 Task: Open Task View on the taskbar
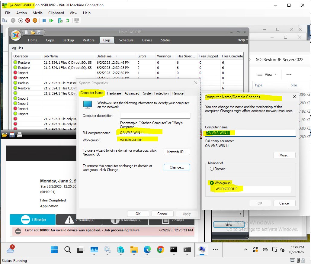coord(81,250)
